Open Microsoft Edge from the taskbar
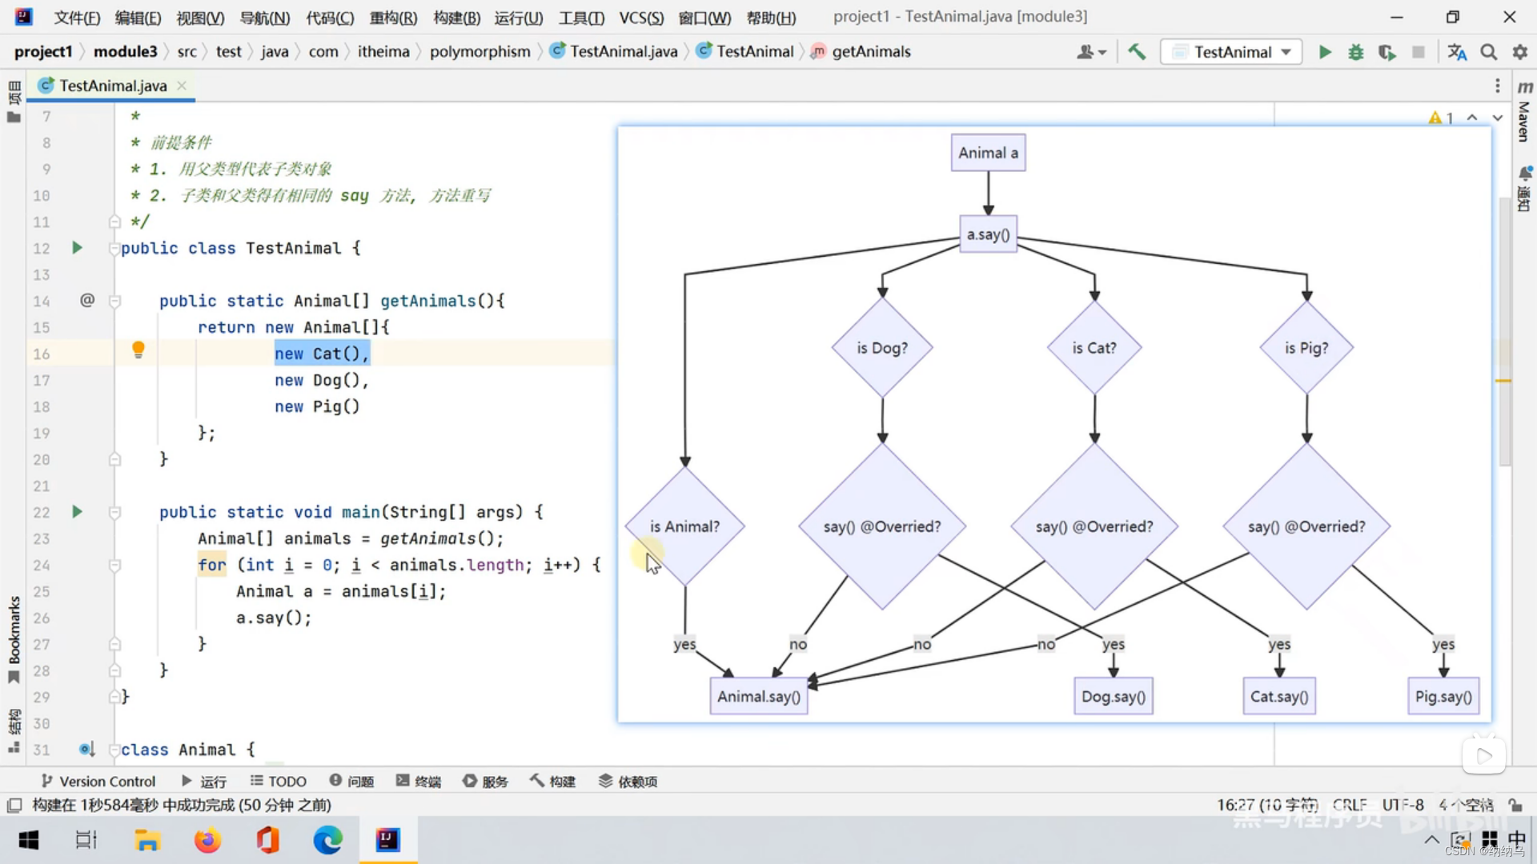The width and height of the screenshot is (1537, 864). point(327,840)
